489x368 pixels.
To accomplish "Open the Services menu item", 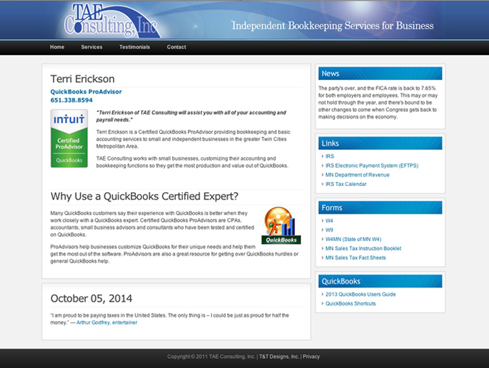I will click(92, 47).
